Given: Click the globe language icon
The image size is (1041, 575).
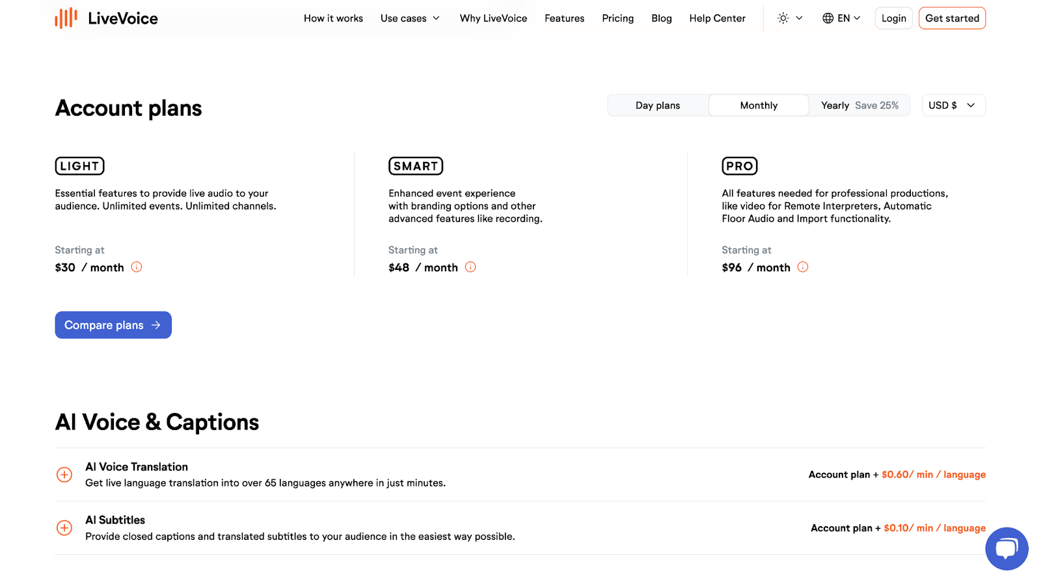Looking at the screenshot, I should pyautogui.click(x=828, y=18).
